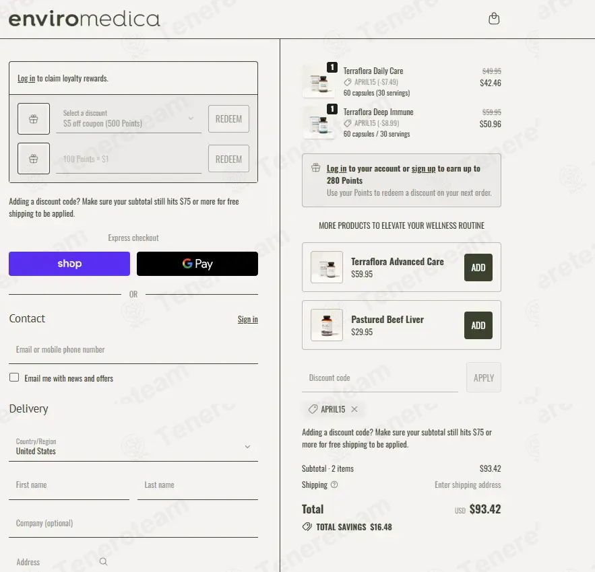The height and width of the screenshot is (572, 595).
Task: Click the gift icon in the points banner
Action: pyautogui.click(x=316, y=168)
